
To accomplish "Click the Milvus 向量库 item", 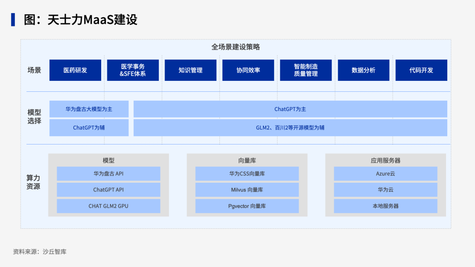I will click(x=247, y=190).
